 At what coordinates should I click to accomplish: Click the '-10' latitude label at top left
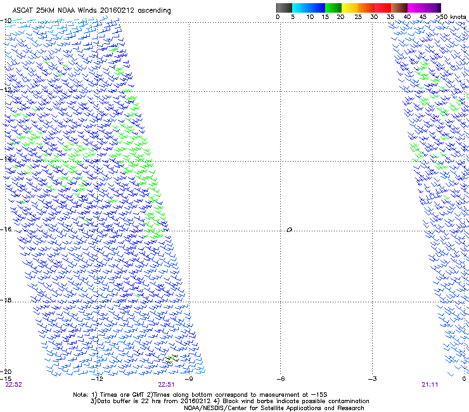(6, 21)
